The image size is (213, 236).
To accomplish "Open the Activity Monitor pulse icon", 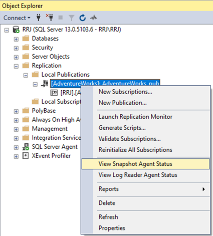I will point(94,18).
